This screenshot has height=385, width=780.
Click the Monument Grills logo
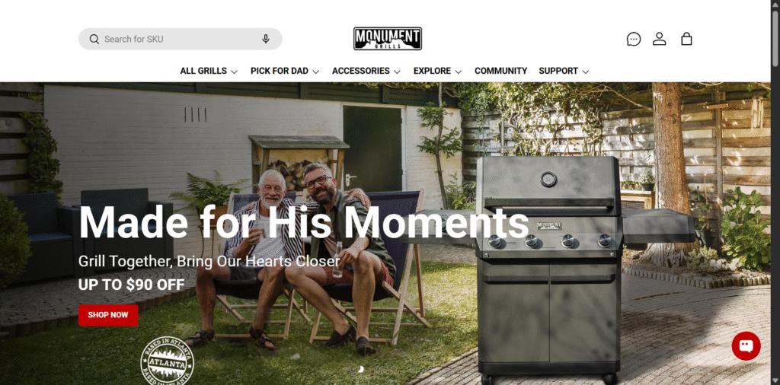[388, 39]
